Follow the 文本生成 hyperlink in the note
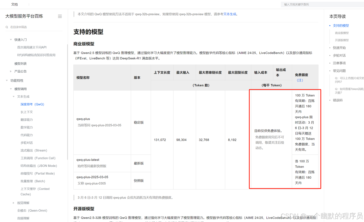Screen dimensions: 364x222 pos(230,14)
